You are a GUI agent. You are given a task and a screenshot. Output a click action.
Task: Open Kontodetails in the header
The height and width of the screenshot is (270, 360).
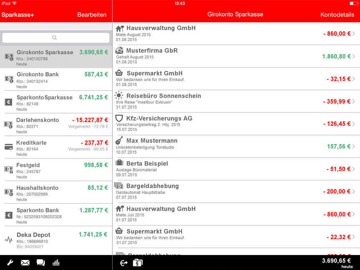[337, 15]
